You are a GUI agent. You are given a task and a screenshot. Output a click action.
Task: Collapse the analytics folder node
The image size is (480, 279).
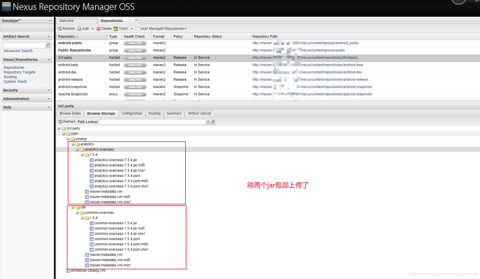[x=73, y=144]
